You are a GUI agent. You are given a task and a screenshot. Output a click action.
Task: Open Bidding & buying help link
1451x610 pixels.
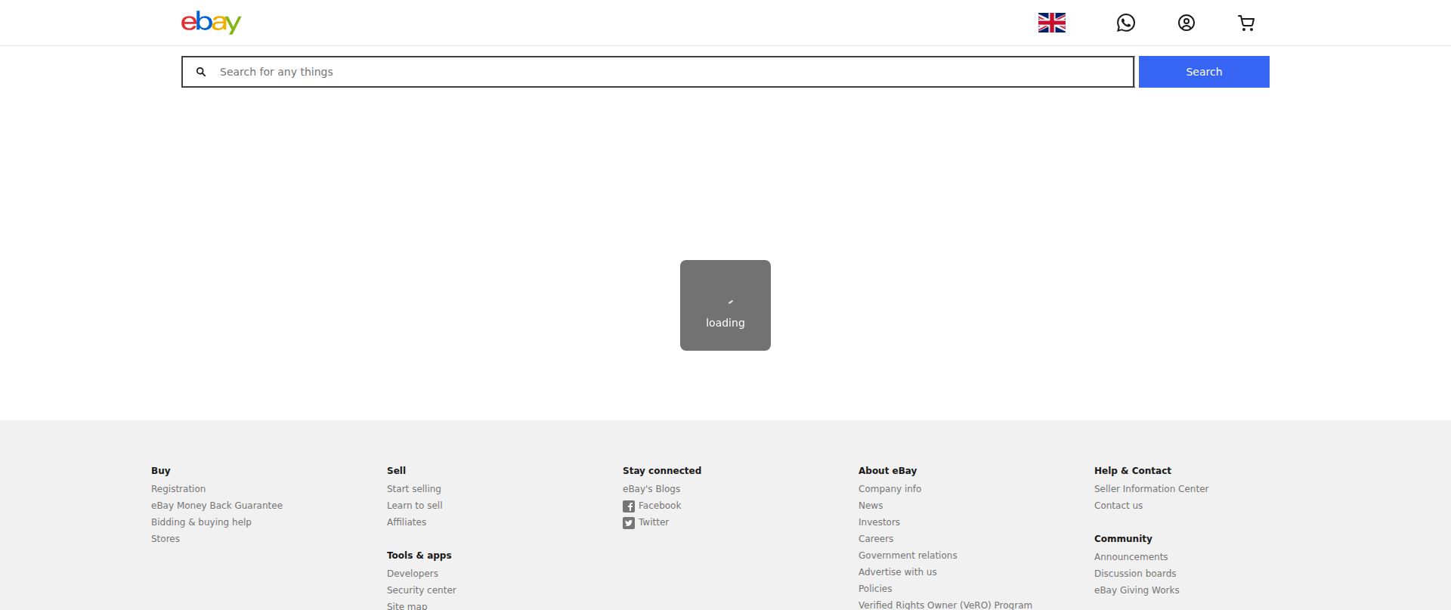click(201, 522)
